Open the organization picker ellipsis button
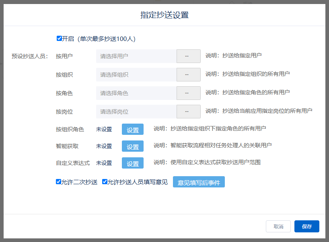The height and width of the screenshot is (242, 329). (188, 75)
